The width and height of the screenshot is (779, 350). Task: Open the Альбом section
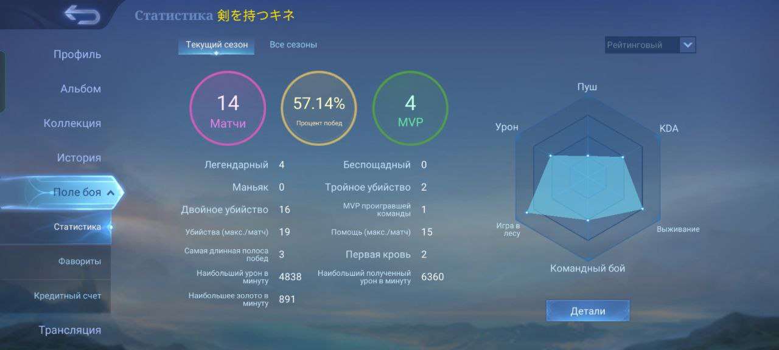[x=80, y=89]
